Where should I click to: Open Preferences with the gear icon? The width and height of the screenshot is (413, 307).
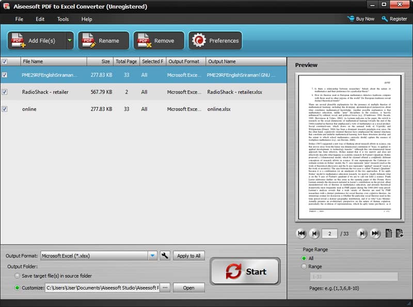(x=198, y=41)
